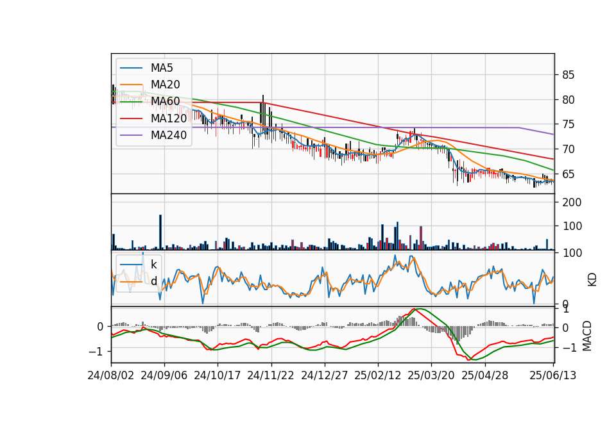
Task: Click the 70 price axis tick
Action: [568, 149]
